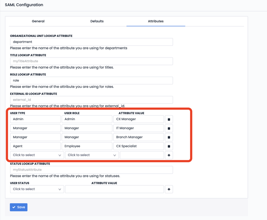This screenshot has width=267, height=220.
Task: Delete the CX Manager attribute row
Action: (x=169, y=119)
